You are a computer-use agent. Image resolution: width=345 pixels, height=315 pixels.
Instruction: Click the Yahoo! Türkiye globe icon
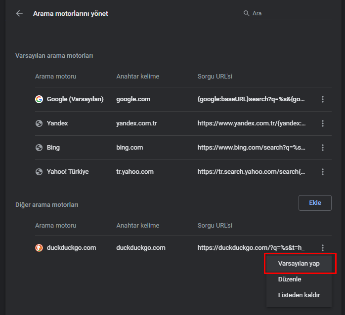point(39,172)
